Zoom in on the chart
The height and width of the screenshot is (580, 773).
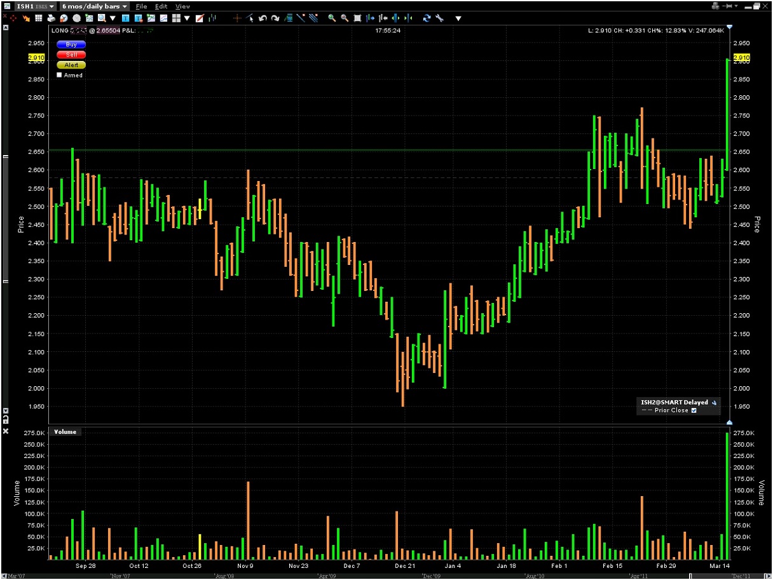(x=331, y=18)
